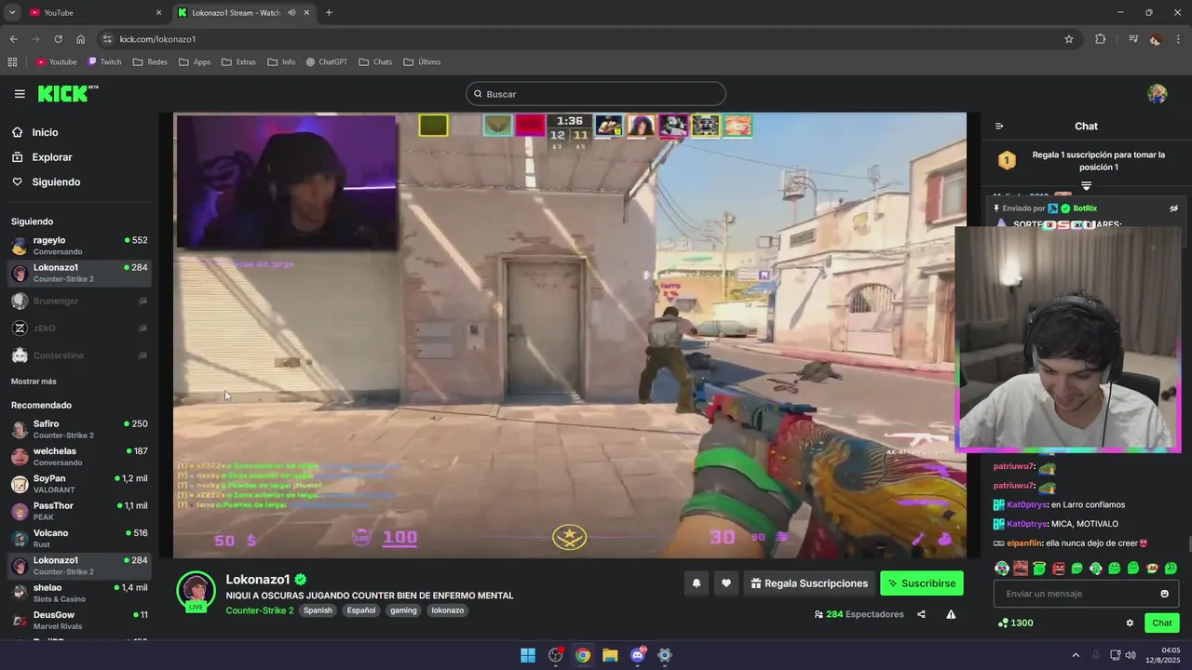Select the Spanish tag
Viewport: 1192px width, 670px height.
point(318,610)
